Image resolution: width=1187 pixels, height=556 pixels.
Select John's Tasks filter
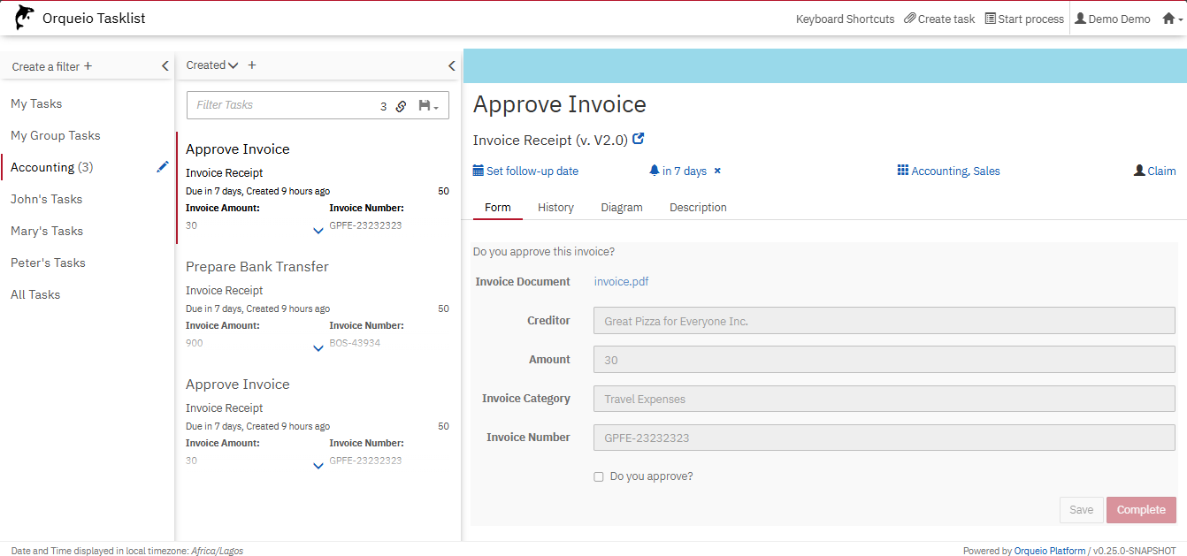46,199
